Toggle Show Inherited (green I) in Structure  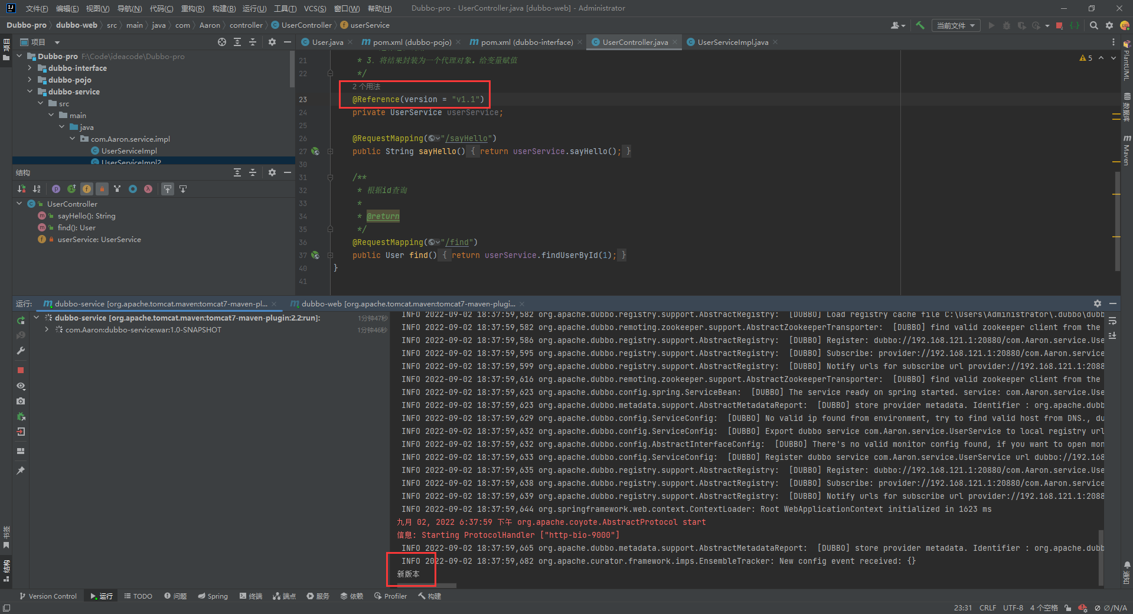click(71, 189)
